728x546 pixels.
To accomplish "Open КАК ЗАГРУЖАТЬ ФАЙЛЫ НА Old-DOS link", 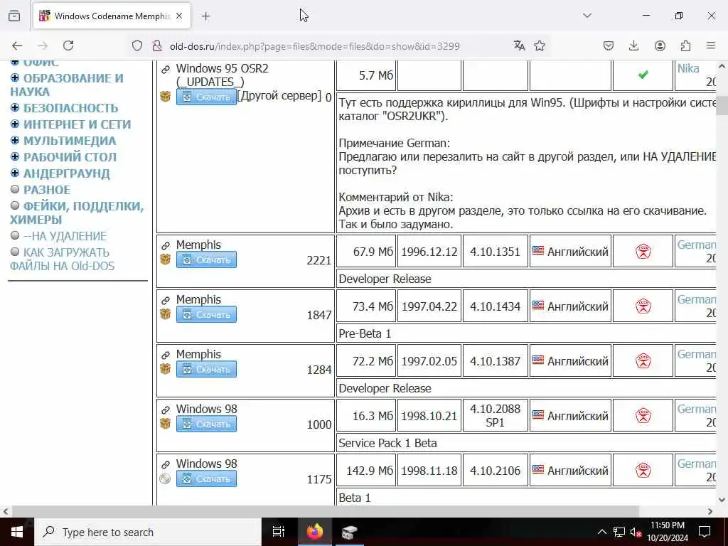I will (62, 259).
